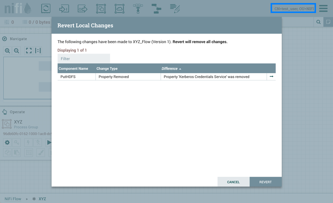This screenshot has height=203, width=333.
Task: Disable components using the crossed lightning icon
Action: (38, 142)
